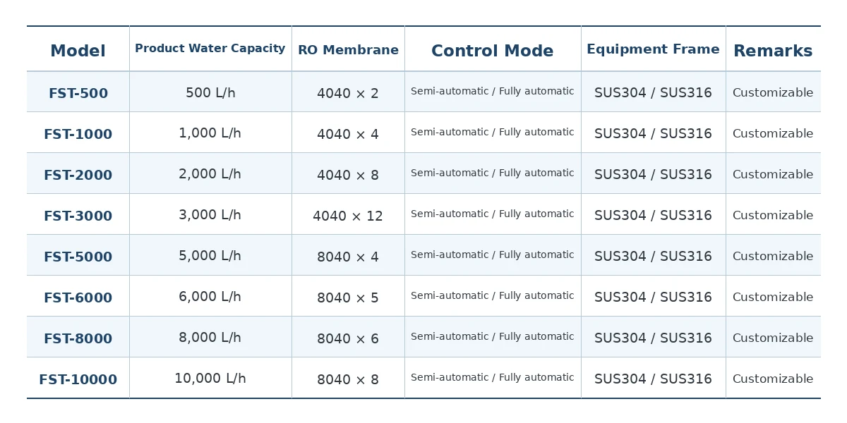Viewport: 847px width, 423px height.
Task: Click the FST-500 model cell
Action: 78,94
